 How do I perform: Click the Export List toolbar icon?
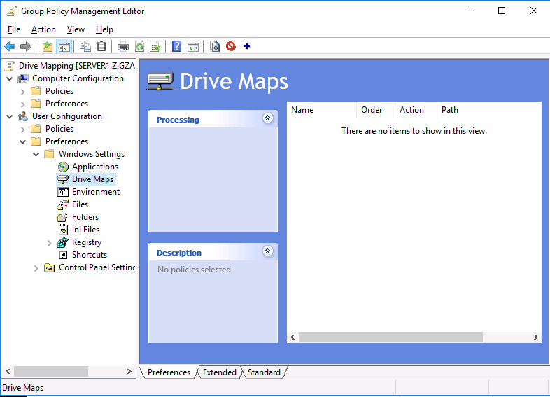coord(155,46)
